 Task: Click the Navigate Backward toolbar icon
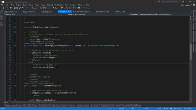pos(3,8)
